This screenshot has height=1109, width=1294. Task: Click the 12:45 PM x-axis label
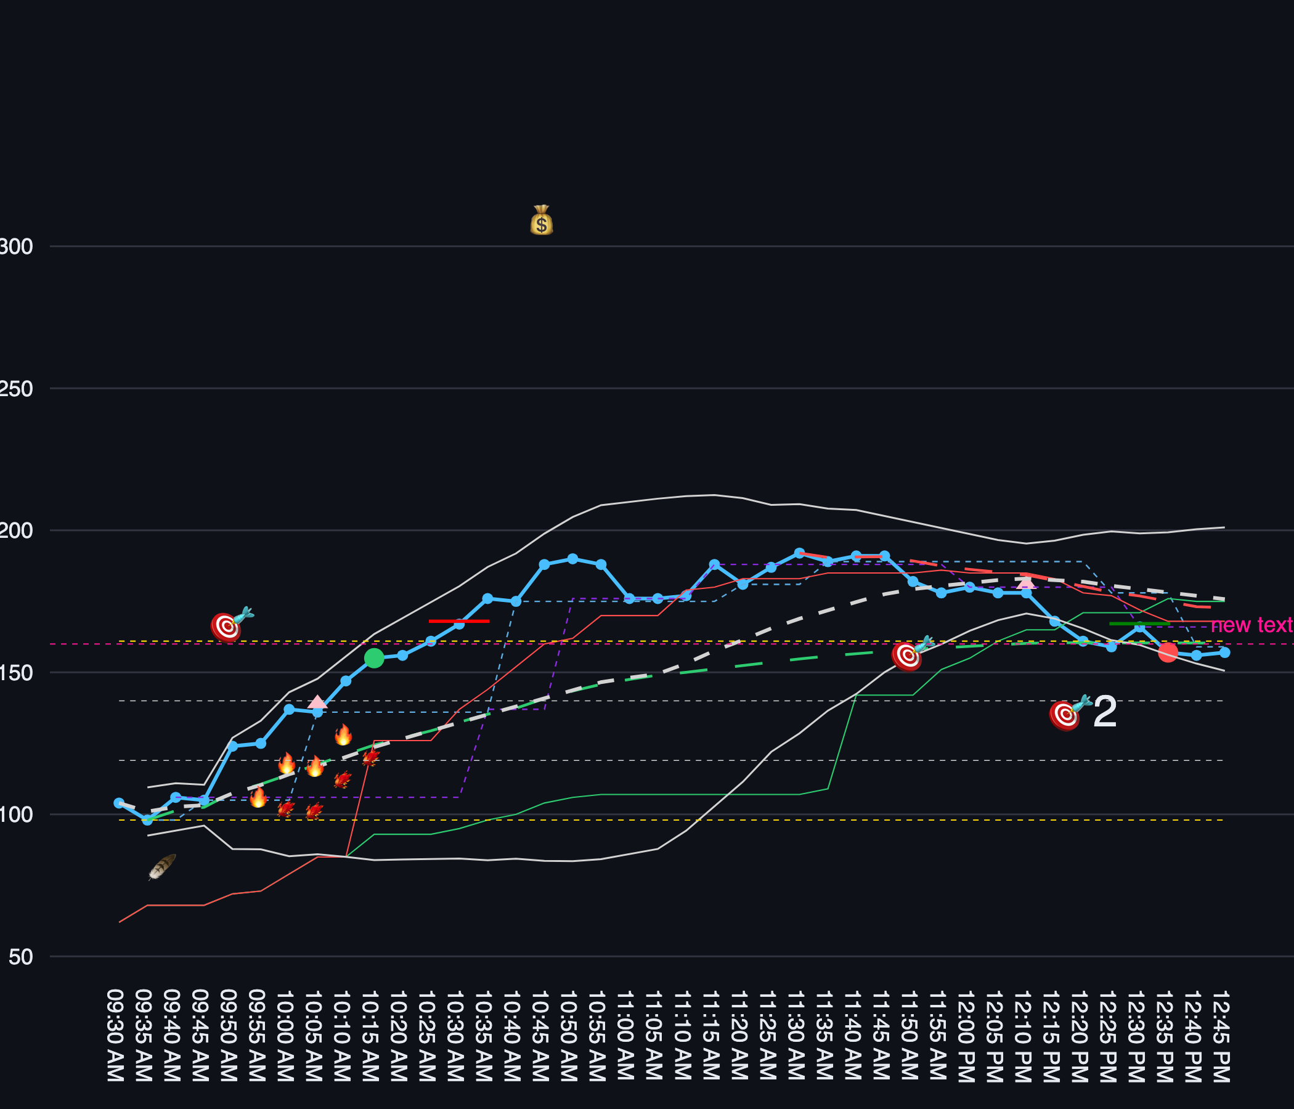coord(1221,1036)
